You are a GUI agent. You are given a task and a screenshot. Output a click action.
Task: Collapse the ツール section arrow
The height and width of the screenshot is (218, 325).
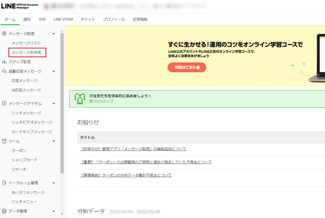click(x=54, y=141)
